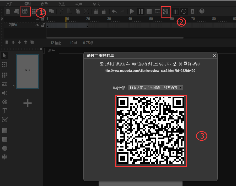Choose the audio speaker tool
Image resolution: width=236 pixels, height=186 pixels.
pyautogui.click(x=4, y=93)
